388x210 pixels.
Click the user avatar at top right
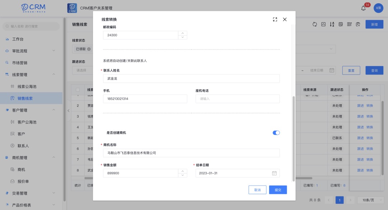coord(378,8)
